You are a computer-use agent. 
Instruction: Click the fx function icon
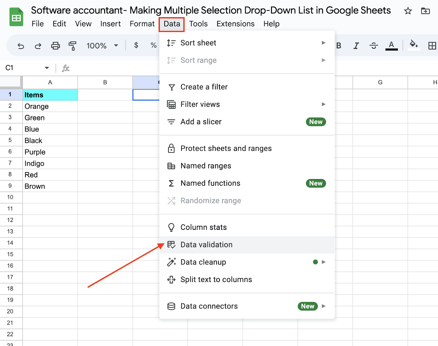[x=66, y=68]
